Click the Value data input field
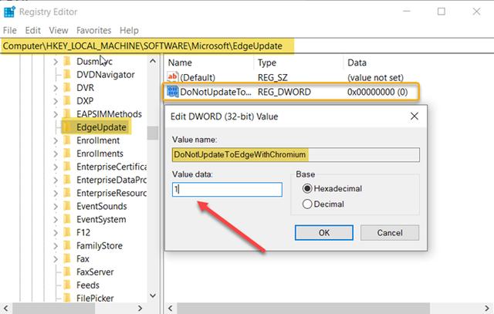 pos(227,190)
